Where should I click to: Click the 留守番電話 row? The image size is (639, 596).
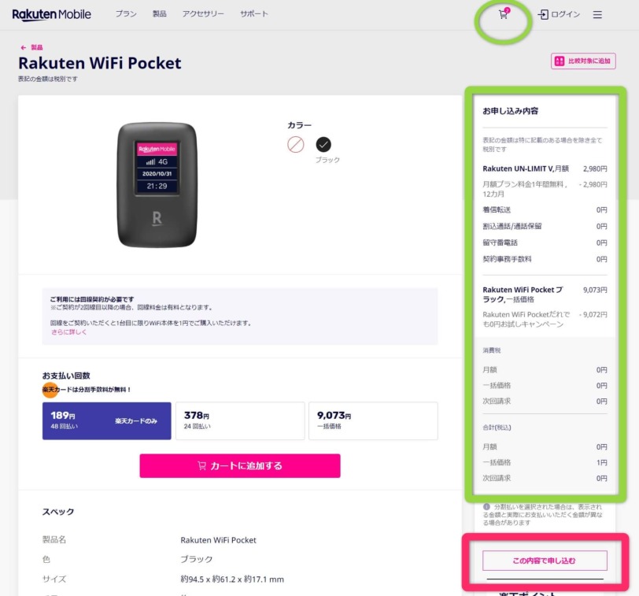[x=545, y=242]
